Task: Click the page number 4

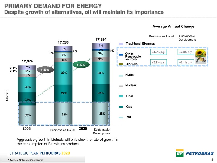Action: (212, 160)
